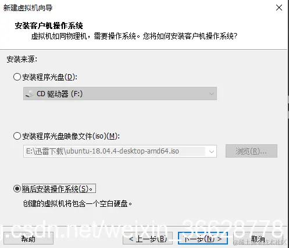The width and height of the screenshot is (289, 248).
Task: Choose the 安装程序光盘映像文件(iso)(M) radio option
Action: (x=17, y=136)
